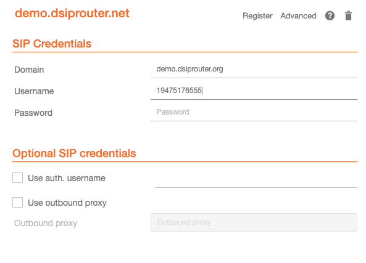
Task: Click the Register button
Action: tap(257, 16)
